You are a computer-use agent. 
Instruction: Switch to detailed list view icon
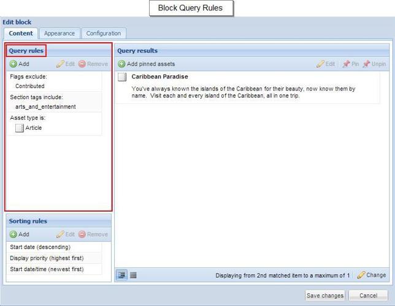pyautogui.click(x=122, y=275)
